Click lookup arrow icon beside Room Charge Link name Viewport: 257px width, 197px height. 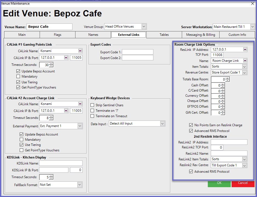point(245,61)
